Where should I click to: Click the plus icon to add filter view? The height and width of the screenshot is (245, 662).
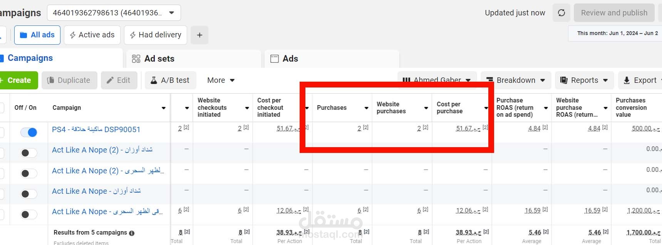tap(199, 35)
